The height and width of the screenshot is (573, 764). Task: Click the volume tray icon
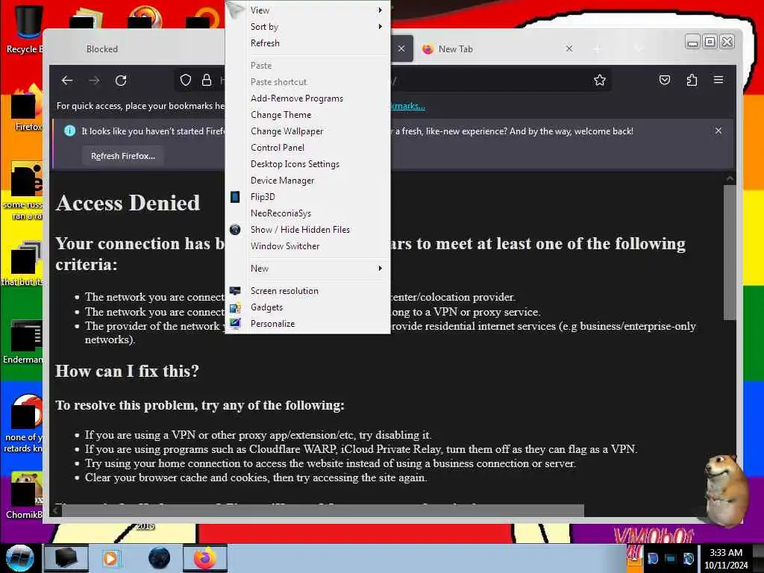[x=689, y=558]
